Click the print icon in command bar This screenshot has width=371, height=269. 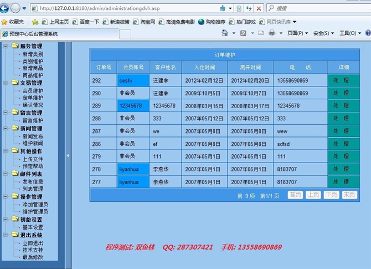[272, 33]
